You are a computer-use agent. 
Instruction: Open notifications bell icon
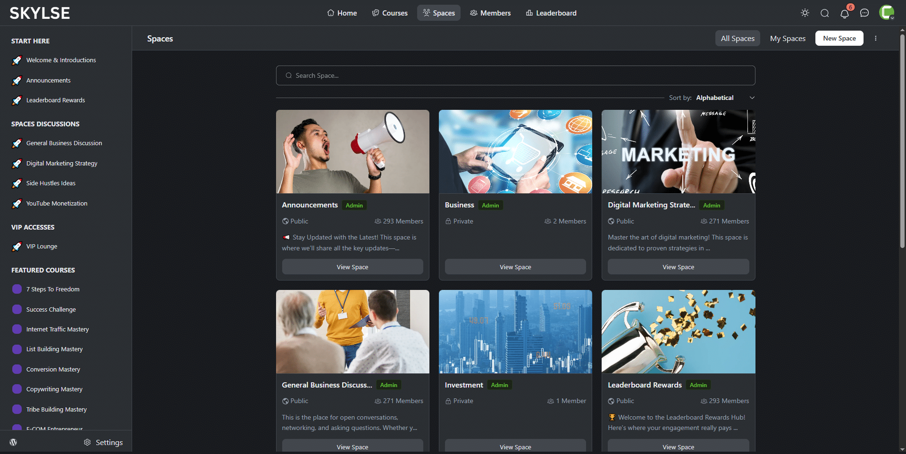coord(845,13)
